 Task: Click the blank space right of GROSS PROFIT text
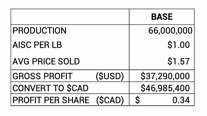click(x=84, y=76)
